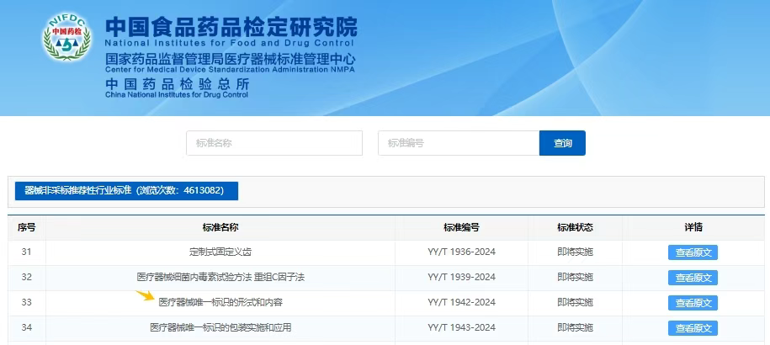Click the 序号 column header
Screen dimensions: 770x345
[26, 227]
